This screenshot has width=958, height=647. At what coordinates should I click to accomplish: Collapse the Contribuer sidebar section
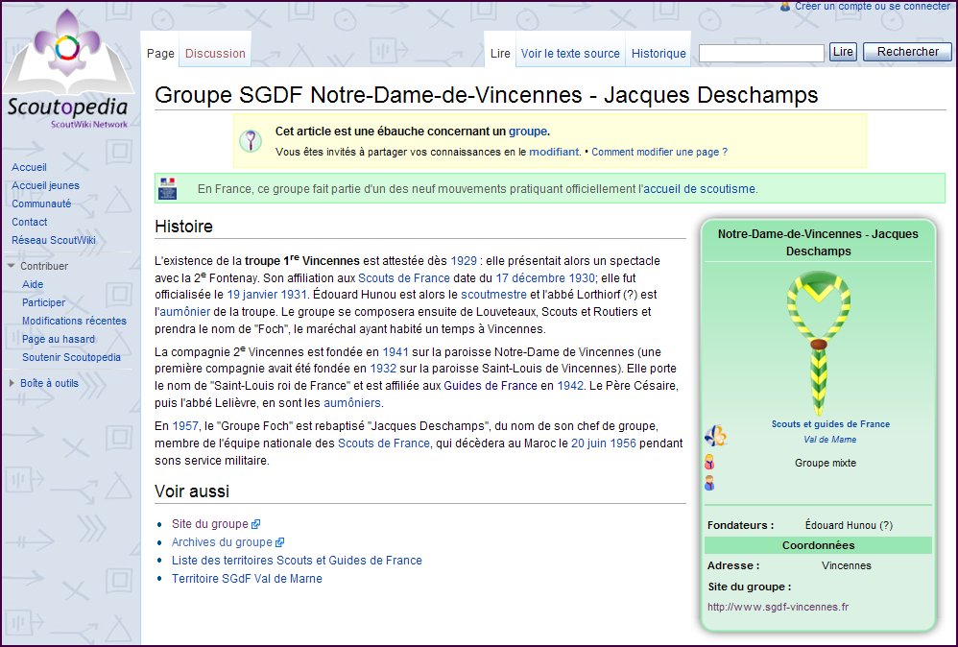pyautogui.click(x=11, y=266)
